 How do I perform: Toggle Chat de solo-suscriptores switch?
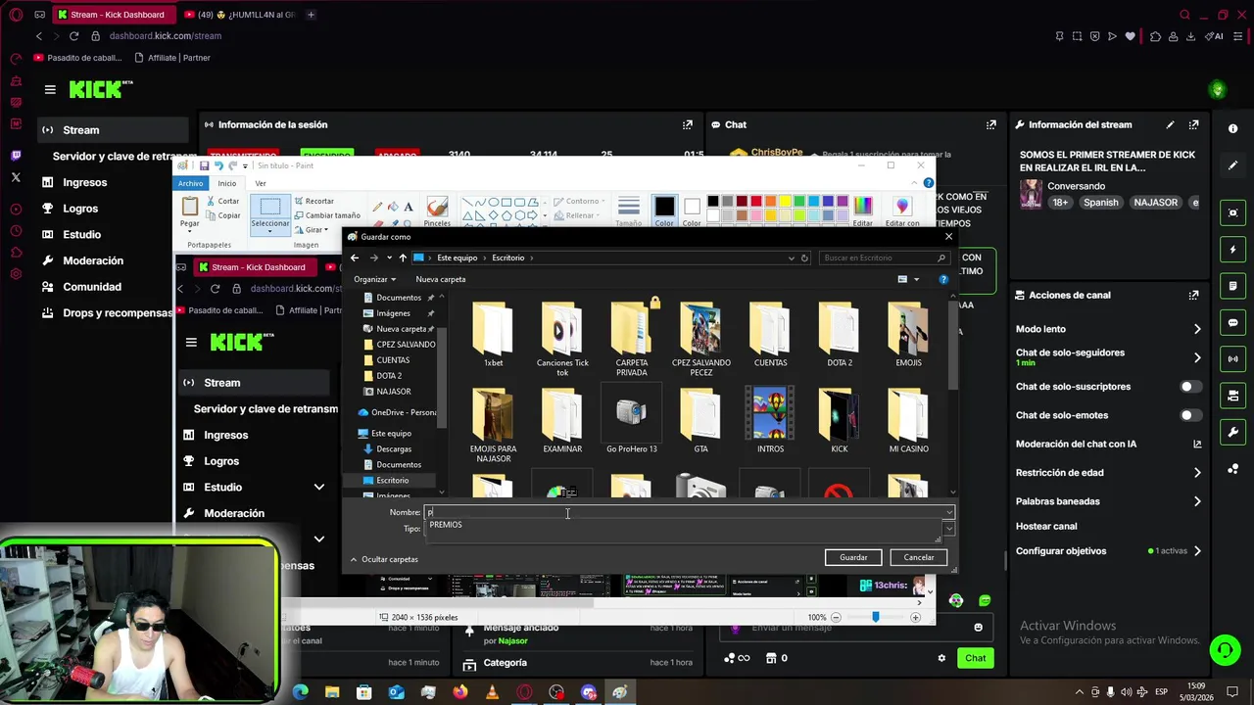tap(1190, 387)
